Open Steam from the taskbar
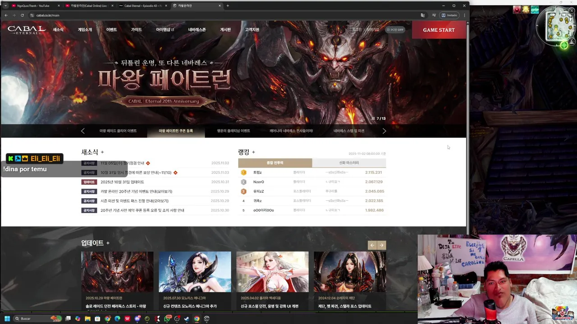Viewport: 577px width, 324px height. click(x=187, y=319)
